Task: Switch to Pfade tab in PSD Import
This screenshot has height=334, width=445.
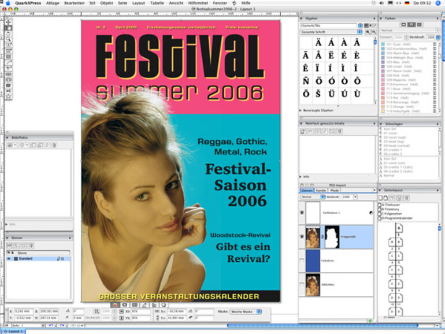Action: (x=335, y=191)
